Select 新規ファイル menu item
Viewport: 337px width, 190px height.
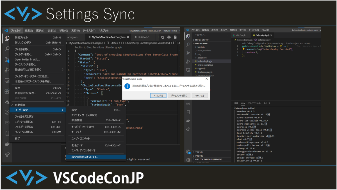[37, 37]
